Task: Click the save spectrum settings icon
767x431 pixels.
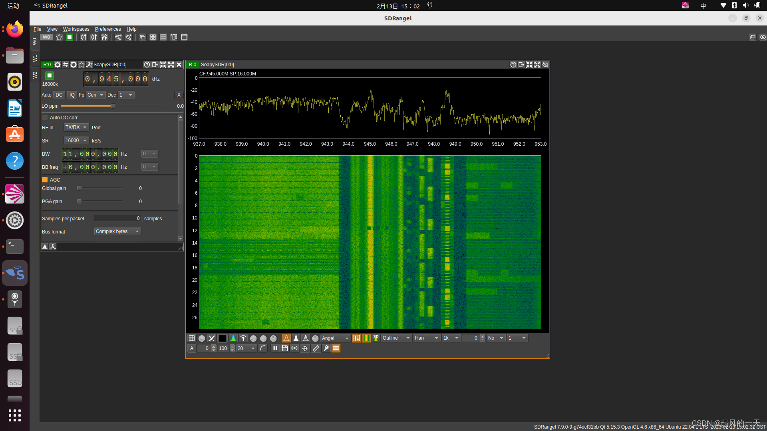Action: [285, 348]
